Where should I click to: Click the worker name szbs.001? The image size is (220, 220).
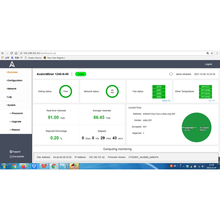click(147, 120)
